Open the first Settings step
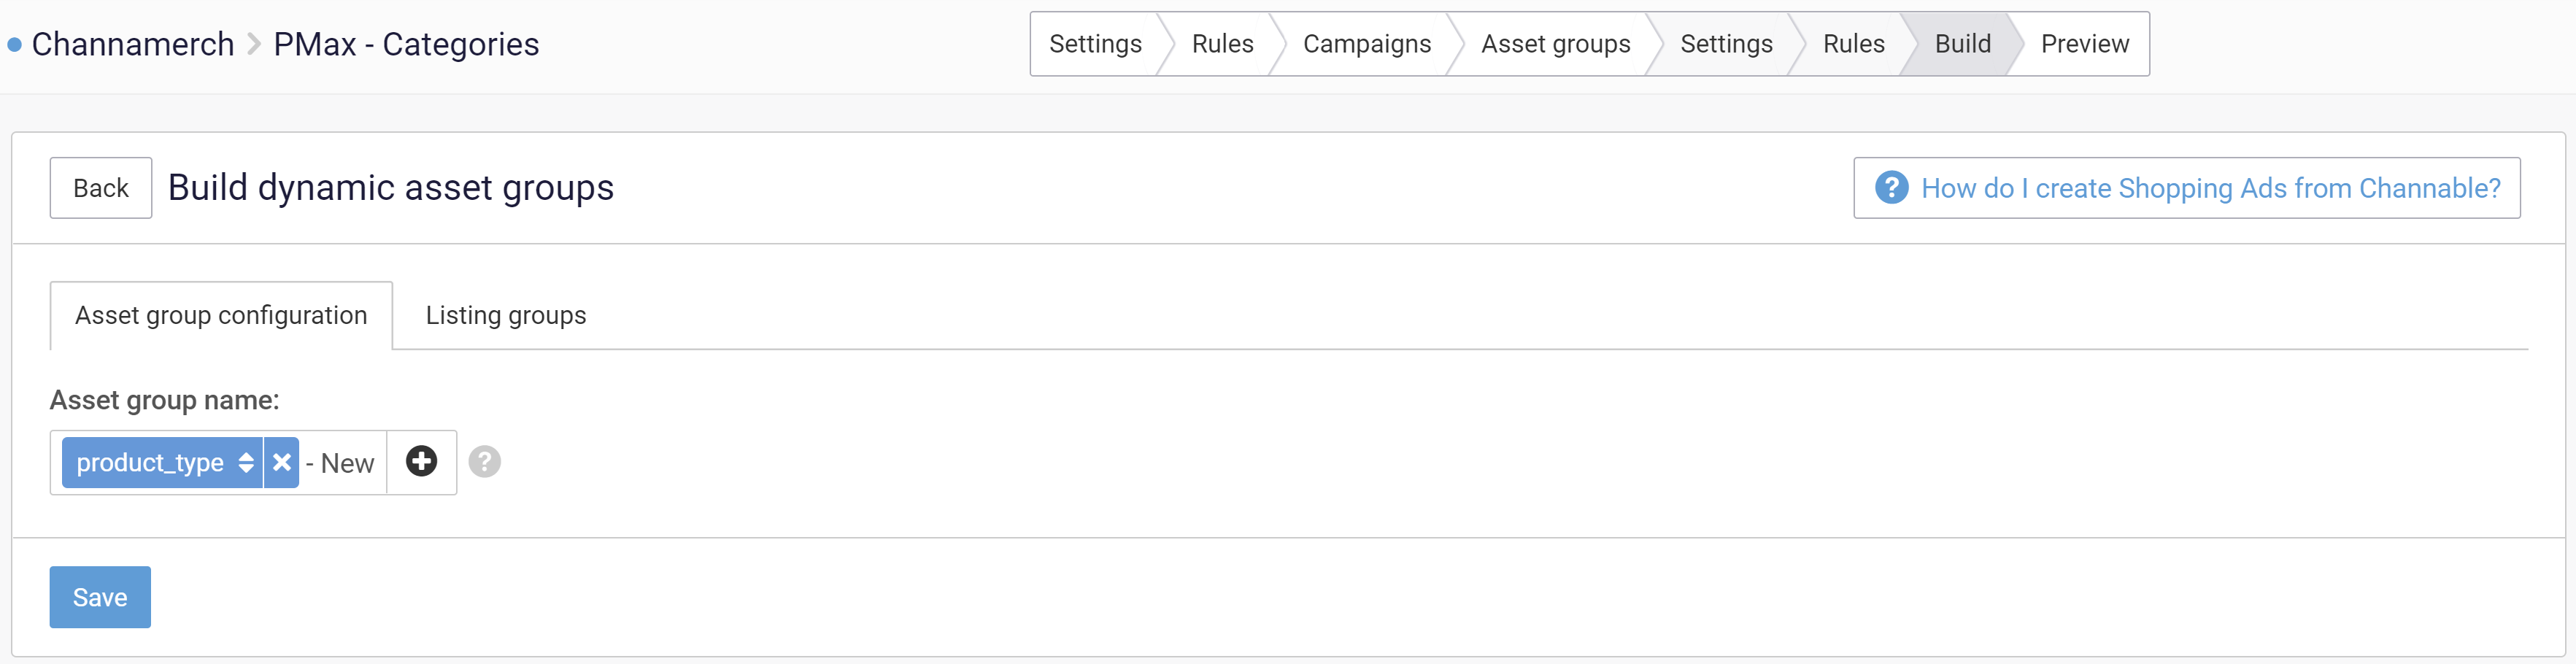The height and width of the screenshot is (664, 2576). (1095, 44)
